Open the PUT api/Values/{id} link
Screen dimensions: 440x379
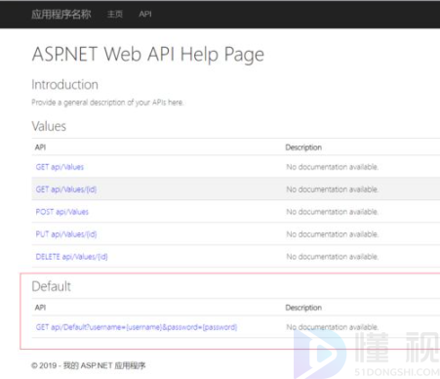click(x=66, y=234)
